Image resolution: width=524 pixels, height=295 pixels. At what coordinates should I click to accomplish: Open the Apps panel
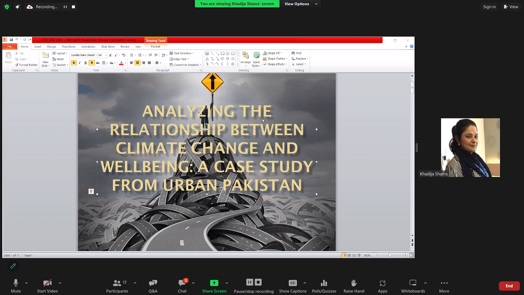382,283
